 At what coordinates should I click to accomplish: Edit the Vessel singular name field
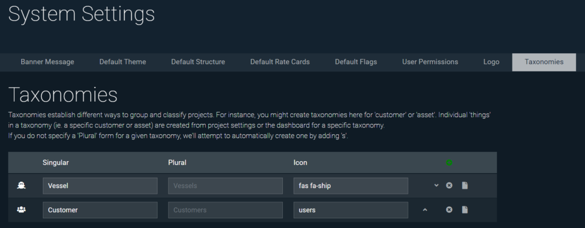point(100,186)
